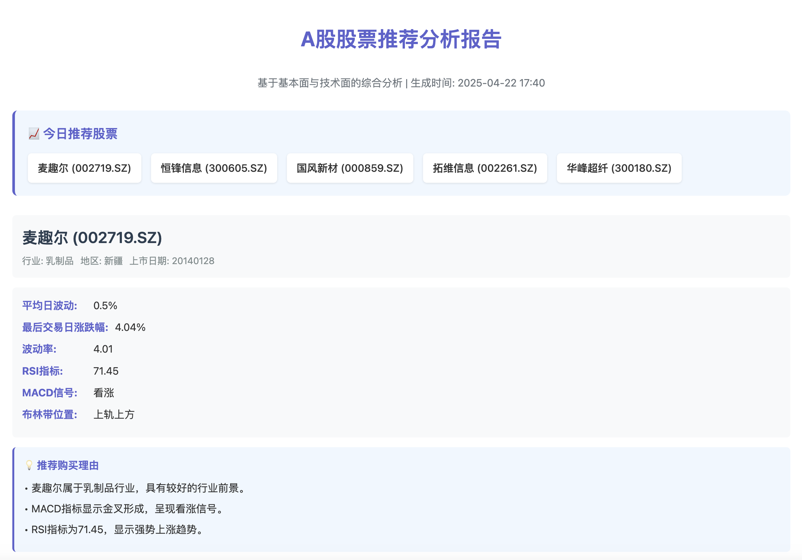This screenshot has height=560, width=802.
Task: Click the 最后交易日涨跌幅 label
Action: tap(65, 327)
